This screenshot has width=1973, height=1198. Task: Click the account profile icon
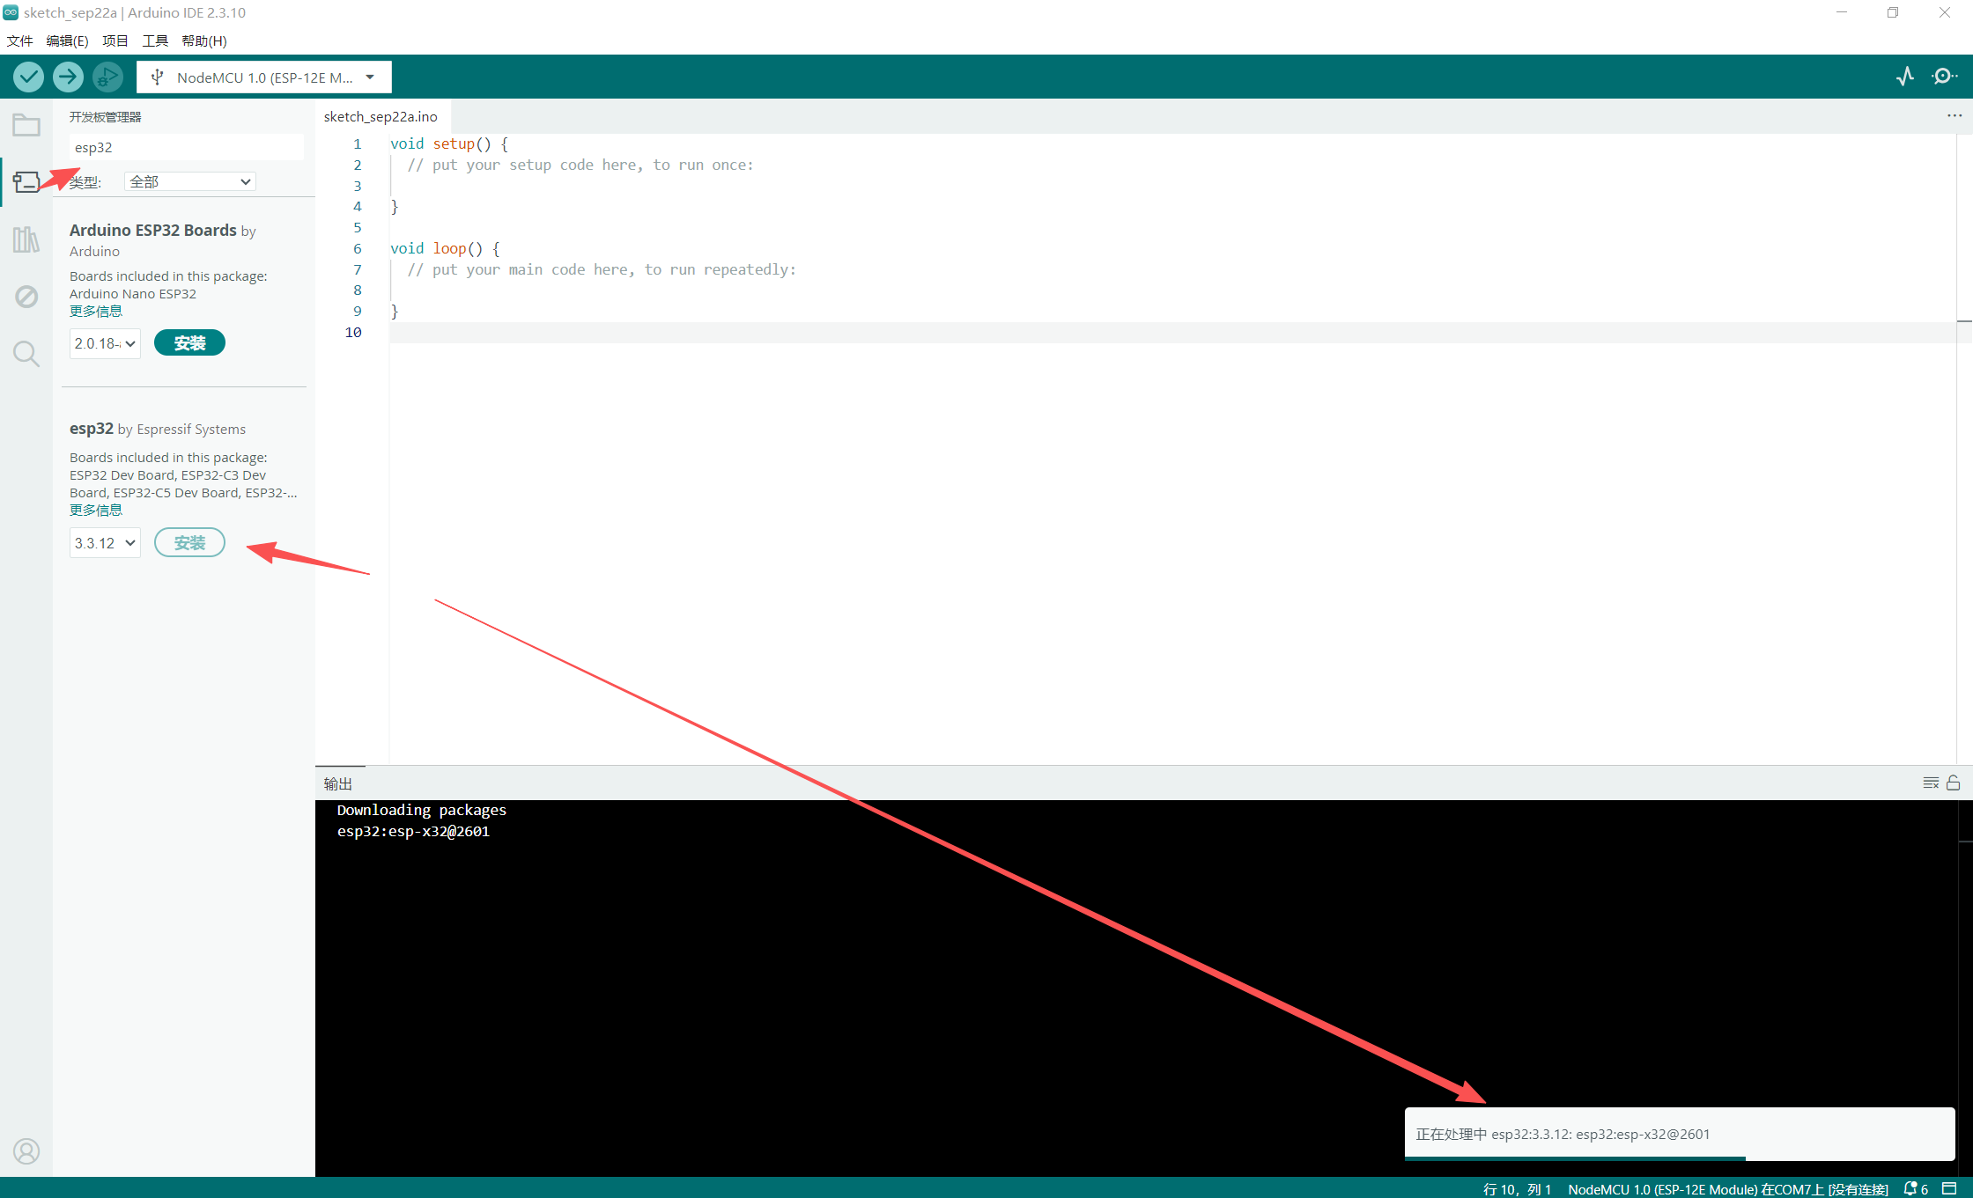pyautogui.click(x=26, y=1151)
